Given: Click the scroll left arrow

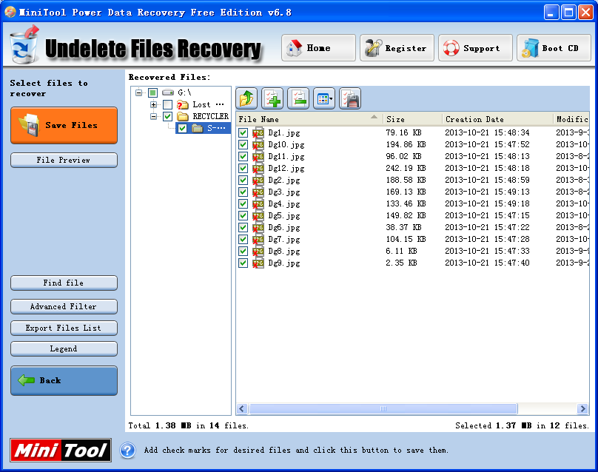Looking at the screenshot, I should pos(242,408).
